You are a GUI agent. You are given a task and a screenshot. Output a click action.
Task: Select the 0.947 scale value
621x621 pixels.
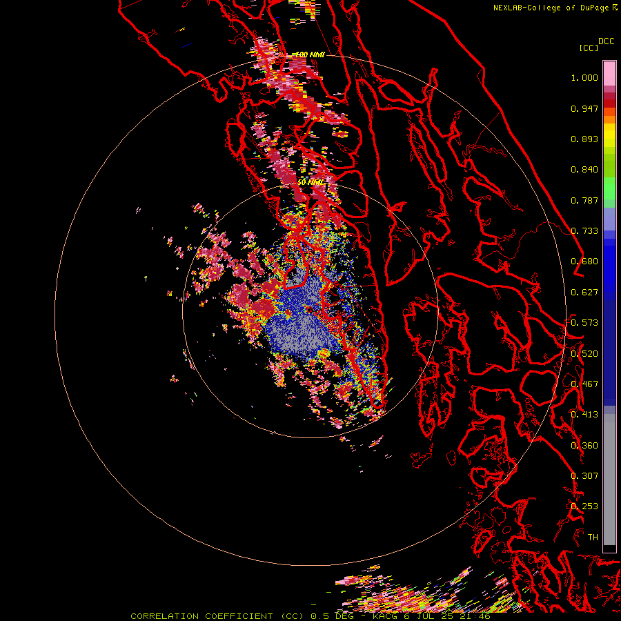[x=584, y=108]
